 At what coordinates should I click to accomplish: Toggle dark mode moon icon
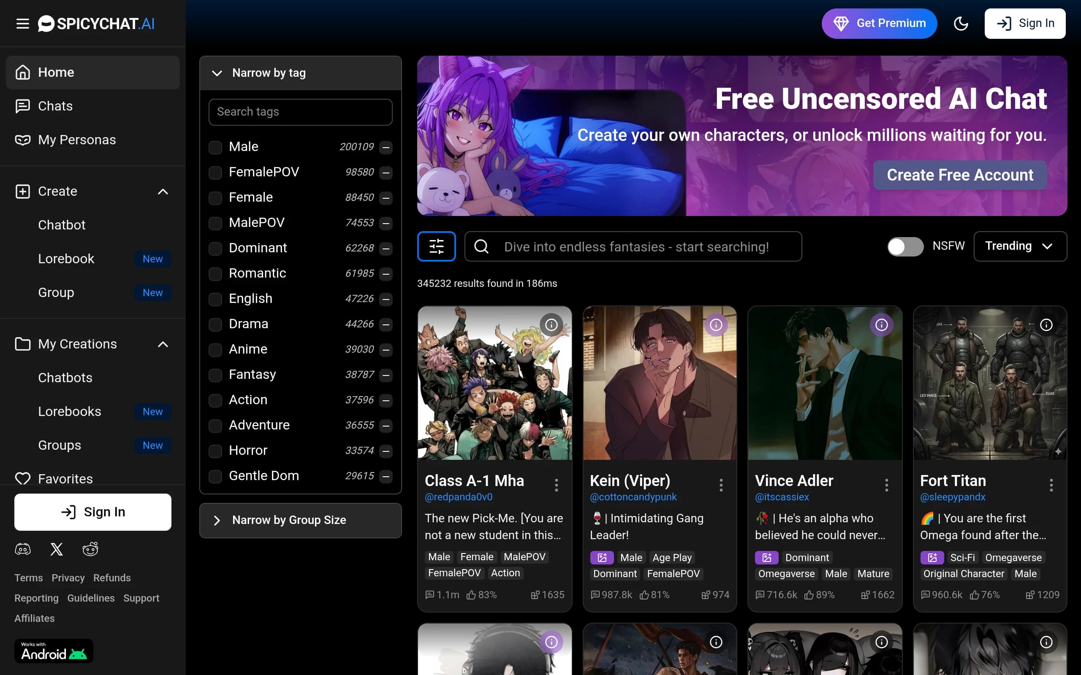click(961, 24)
